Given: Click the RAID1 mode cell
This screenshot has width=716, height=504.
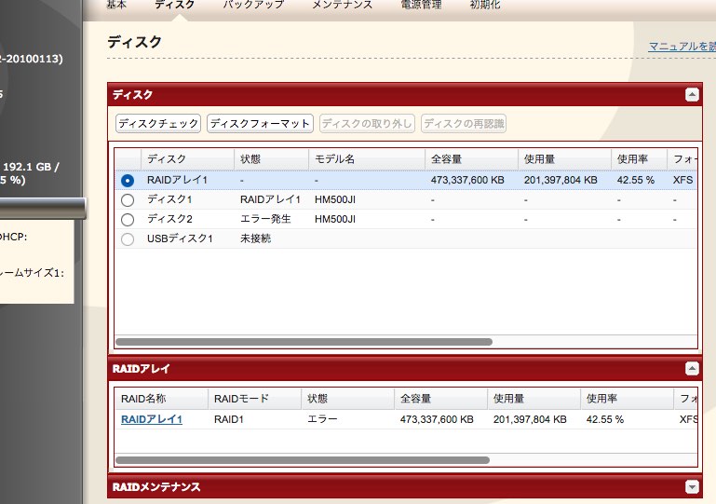Looking at the screenshot, I should point(229,419).
